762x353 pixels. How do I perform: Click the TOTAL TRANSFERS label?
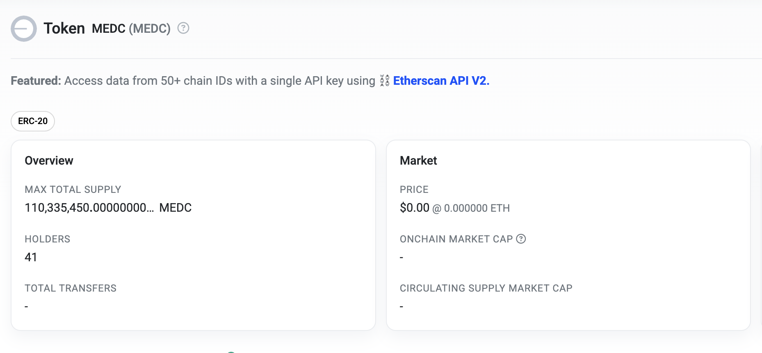click(71, 288)
